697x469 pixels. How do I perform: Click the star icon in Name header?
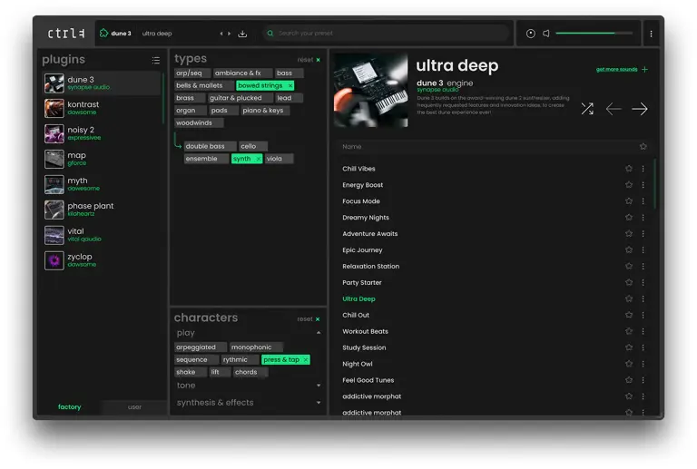tap(643, 147)
